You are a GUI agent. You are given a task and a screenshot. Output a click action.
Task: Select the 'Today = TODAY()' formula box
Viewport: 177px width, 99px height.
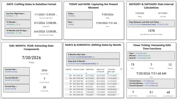click(x=79, y=15)
